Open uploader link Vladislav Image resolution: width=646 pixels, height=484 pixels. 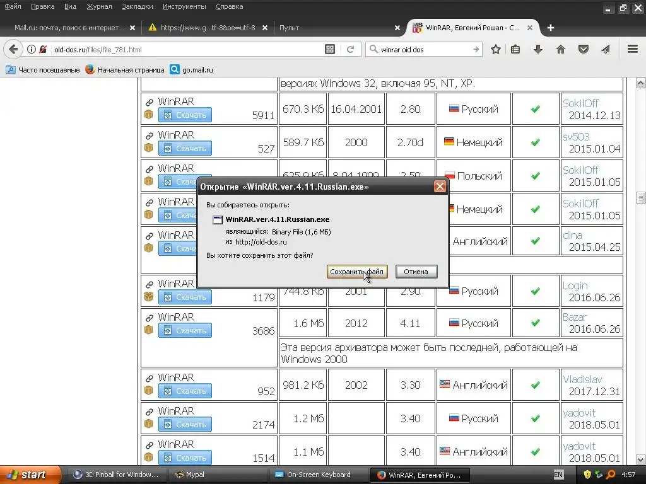click(x=582, y=379)
